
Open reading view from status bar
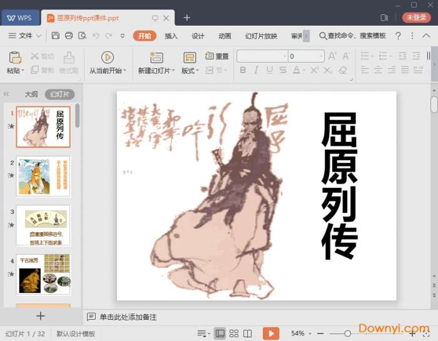click(248, 333)
